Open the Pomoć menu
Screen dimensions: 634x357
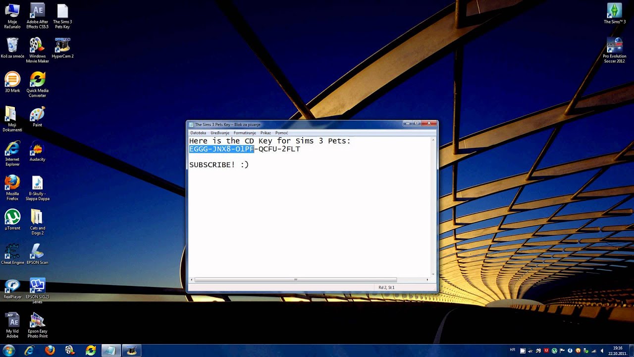coord(281,133)
